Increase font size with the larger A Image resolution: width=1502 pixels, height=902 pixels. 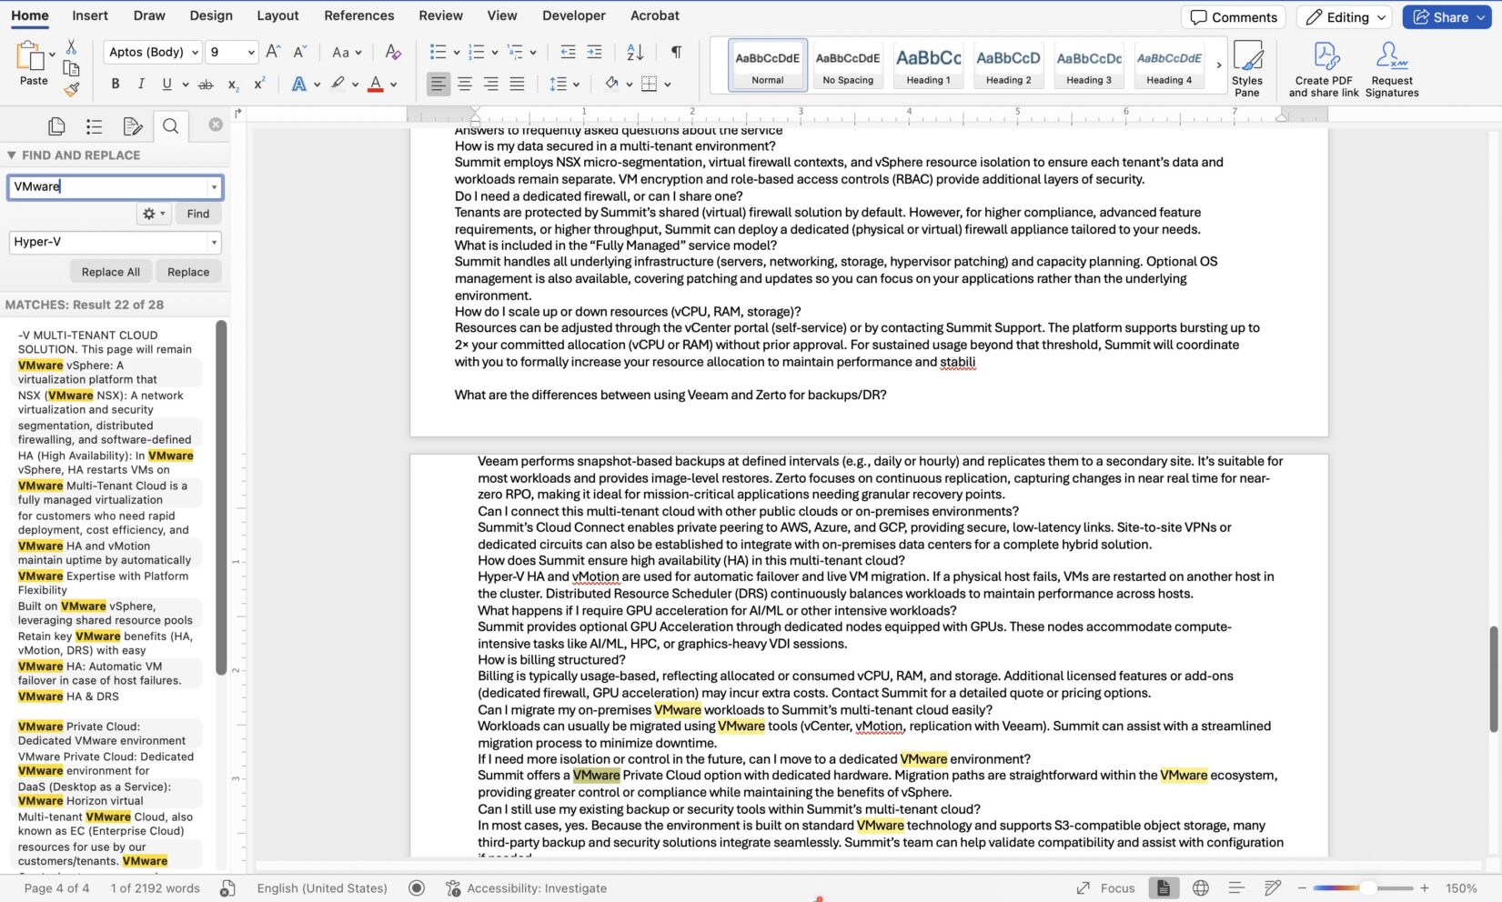tap(273, 52)
